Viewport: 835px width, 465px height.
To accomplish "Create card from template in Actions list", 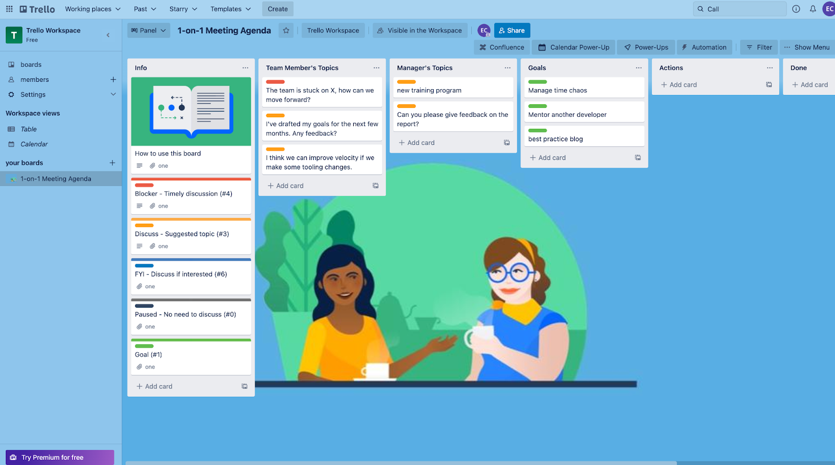I will point(769,84).
